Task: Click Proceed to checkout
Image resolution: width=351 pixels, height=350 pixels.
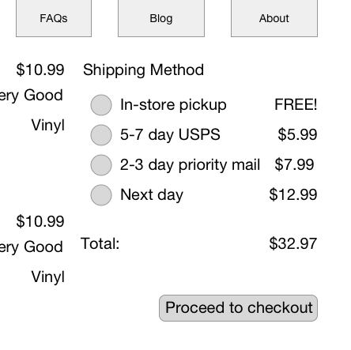Action: [238, 308]
